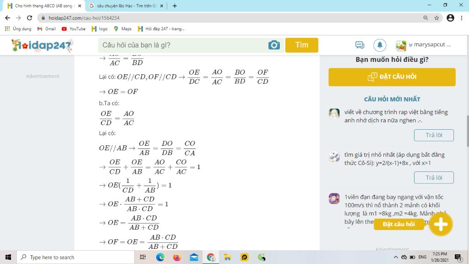Open the marysapcut user avatar
The width and height of the screenshot is (469, 264).
[401, 45]
